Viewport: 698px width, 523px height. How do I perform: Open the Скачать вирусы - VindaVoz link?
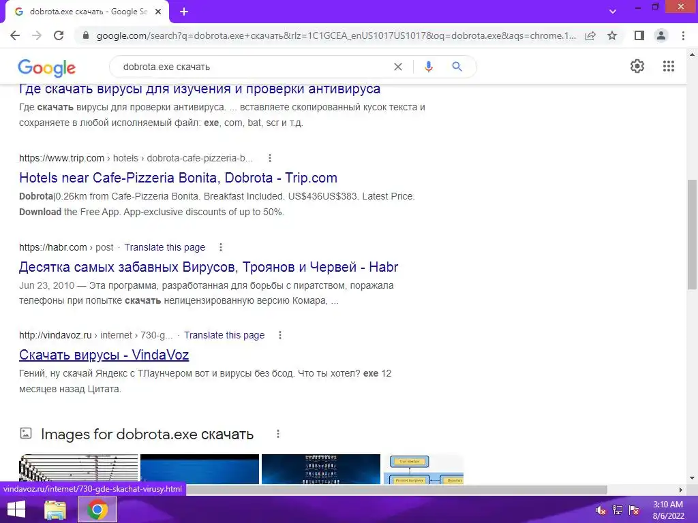point(104,355)
